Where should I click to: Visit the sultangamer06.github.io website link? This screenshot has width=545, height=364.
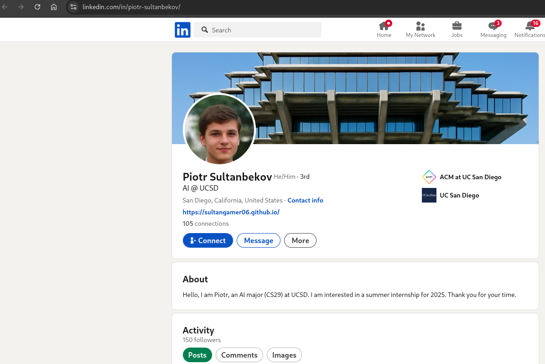point(231,212)
